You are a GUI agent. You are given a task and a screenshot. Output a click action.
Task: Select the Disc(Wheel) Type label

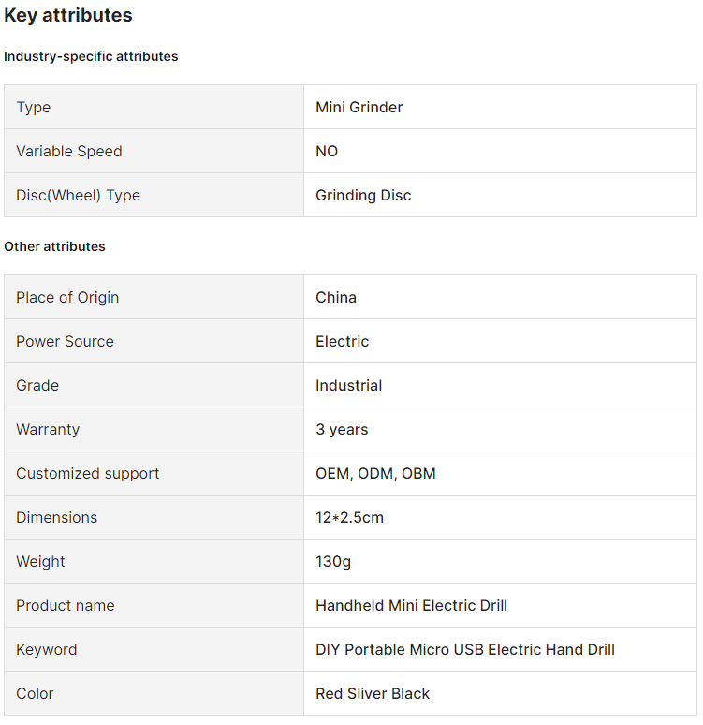[x=78, y=196]
